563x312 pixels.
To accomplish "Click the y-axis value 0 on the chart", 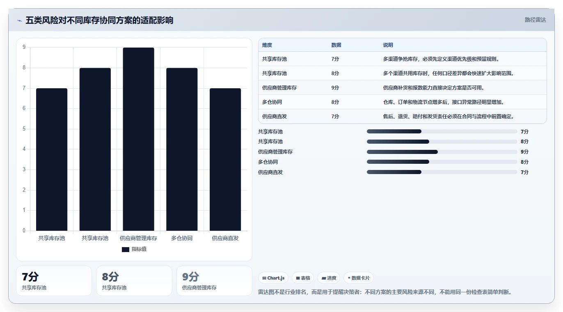I will (24, 231).
